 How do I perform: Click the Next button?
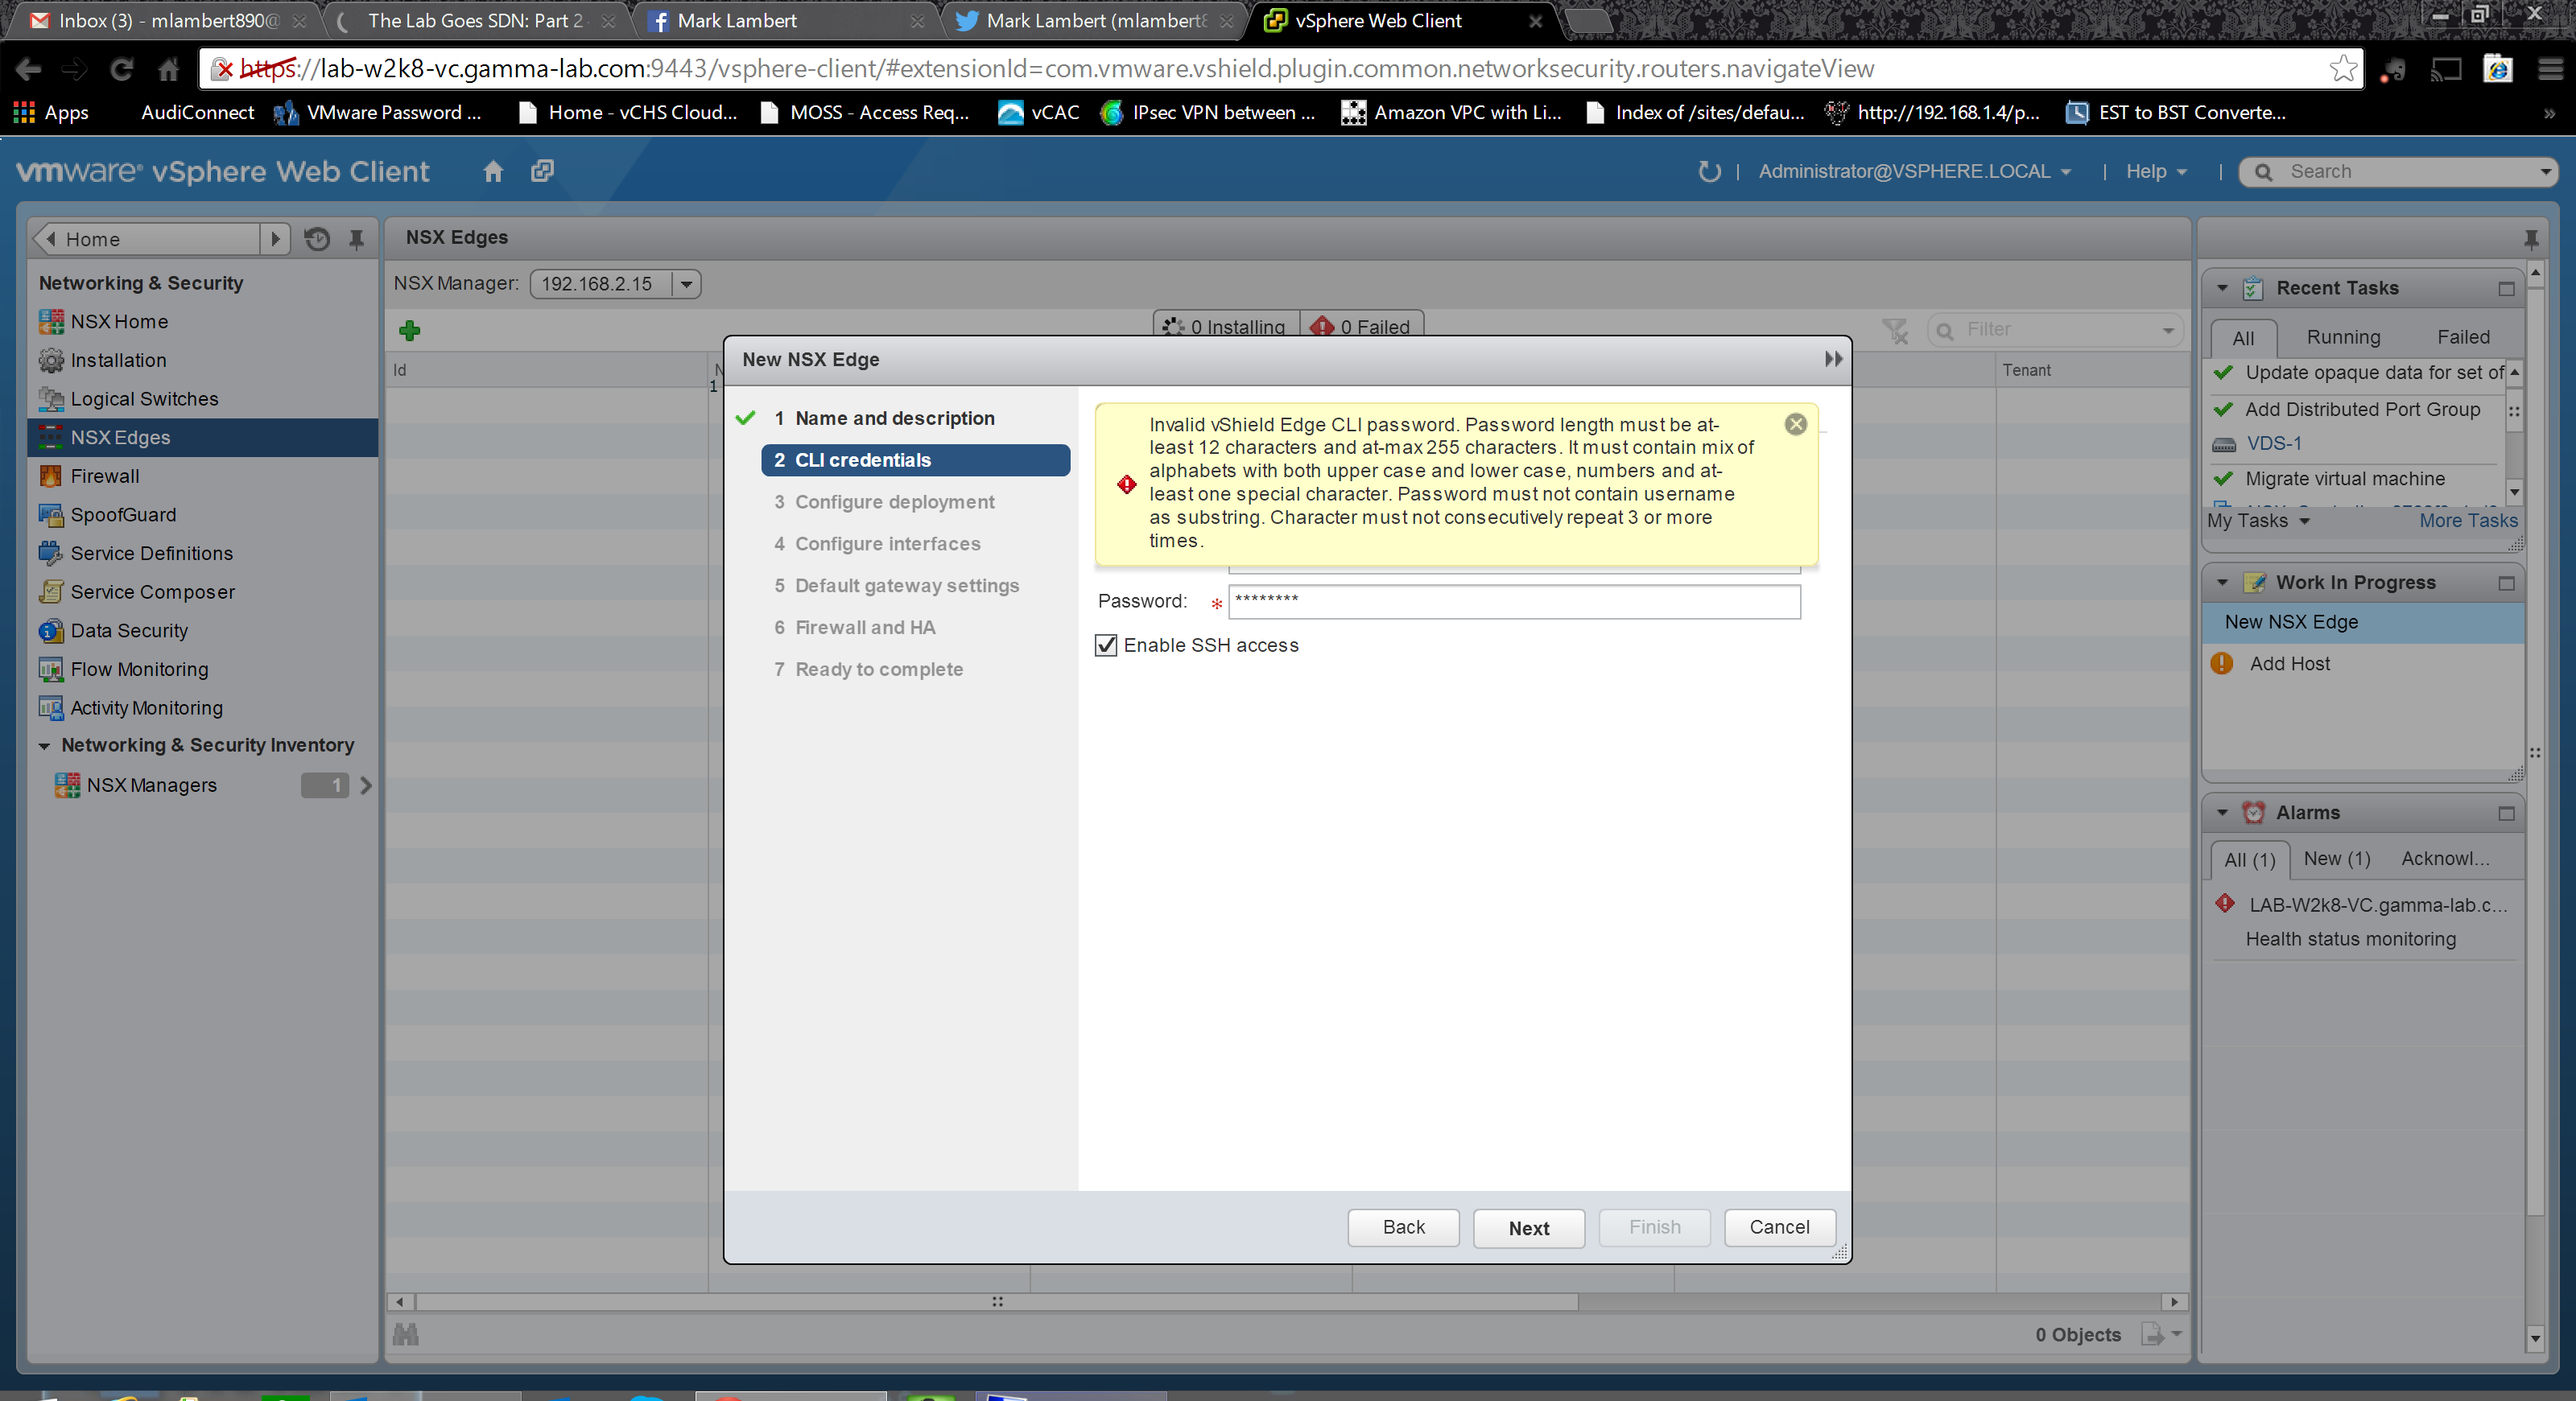coord(1527,1227)
